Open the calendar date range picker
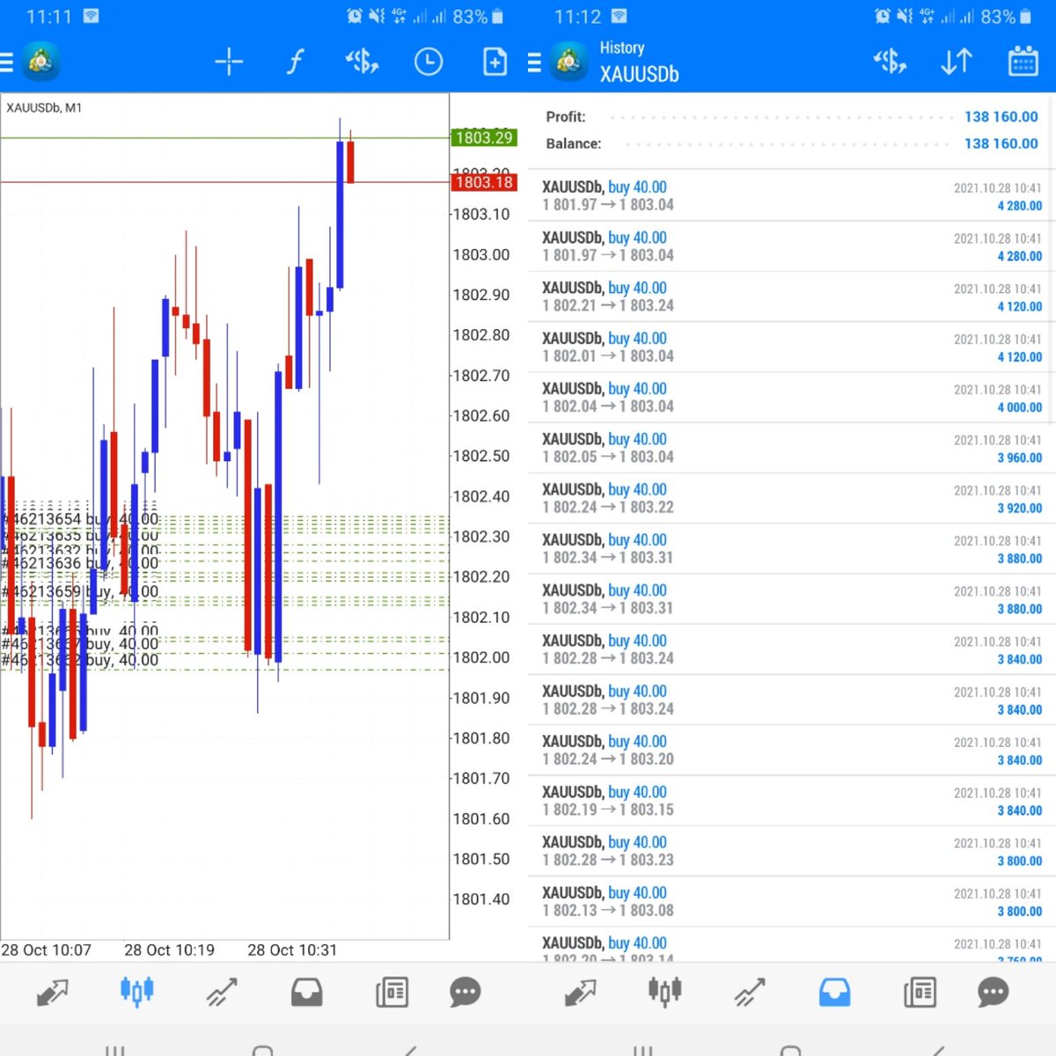 1023,62
